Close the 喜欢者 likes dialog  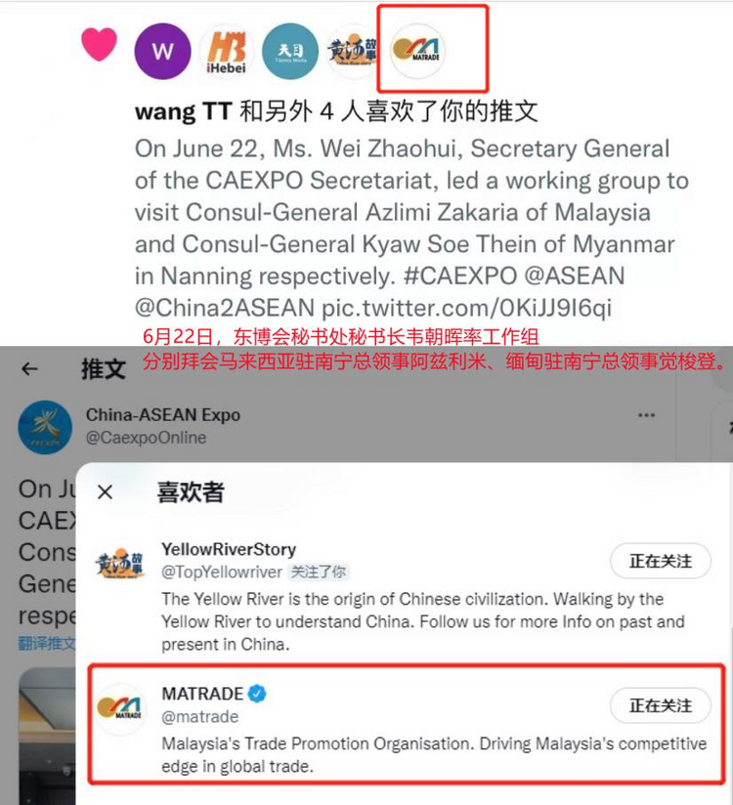point(105,492)
